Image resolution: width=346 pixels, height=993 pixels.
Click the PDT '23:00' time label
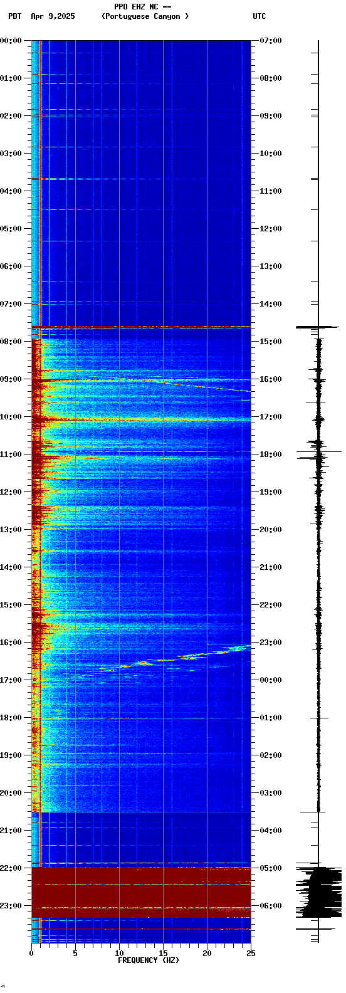[11, 906]
